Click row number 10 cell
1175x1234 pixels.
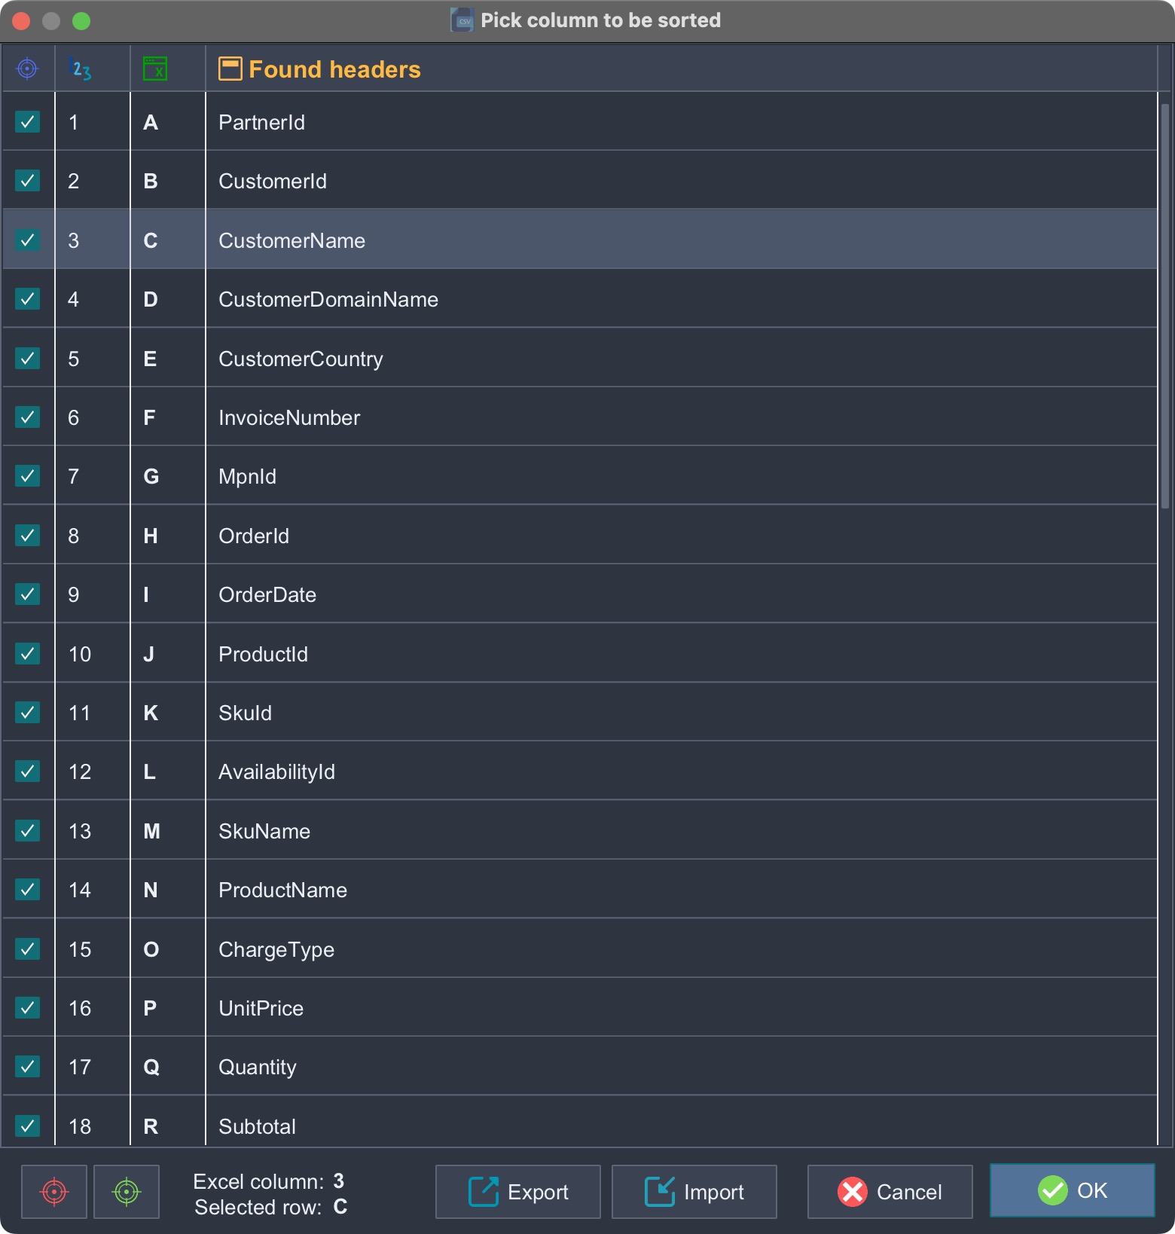(93, 654)
